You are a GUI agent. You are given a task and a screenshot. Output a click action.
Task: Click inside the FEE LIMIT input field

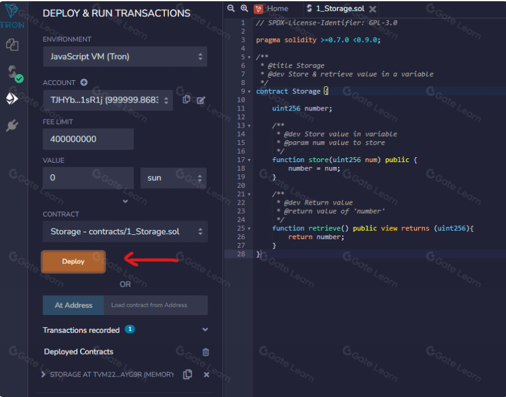pyautogui.click(x=88, y=139)
